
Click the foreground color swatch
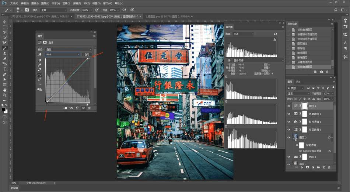pos(3,109)
